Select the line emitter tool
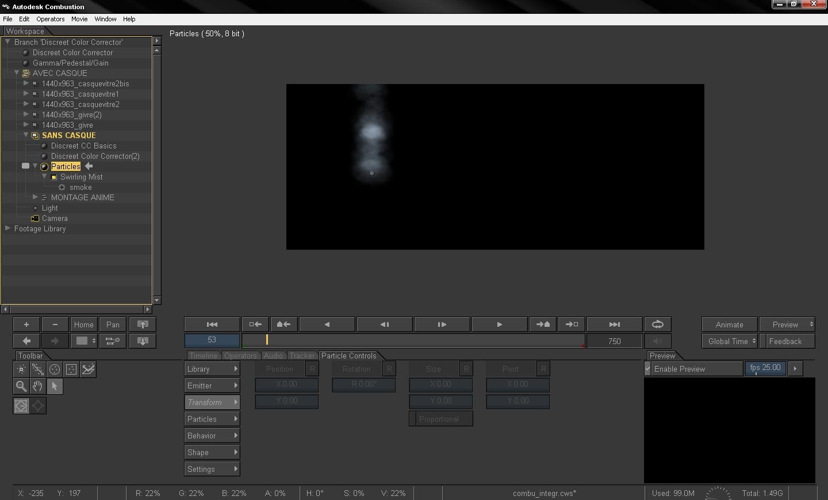 point(38,369)
